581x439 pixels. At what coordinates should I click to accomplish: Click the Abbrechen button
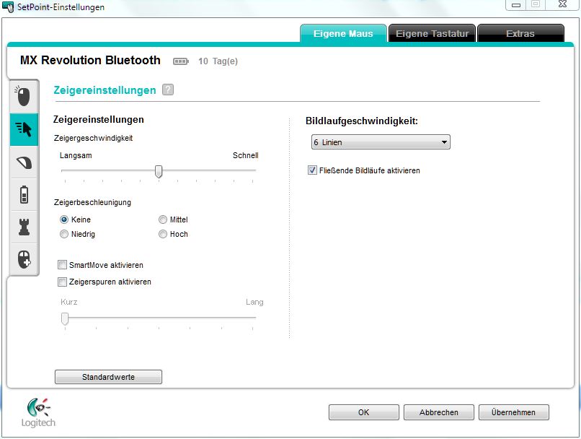[439, 412]
